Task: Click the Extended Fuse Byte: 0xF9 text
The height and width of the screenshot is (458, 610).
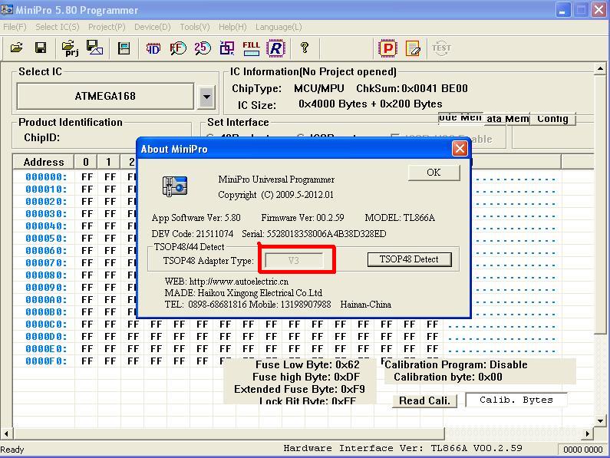Action: (x=299, y=389)
